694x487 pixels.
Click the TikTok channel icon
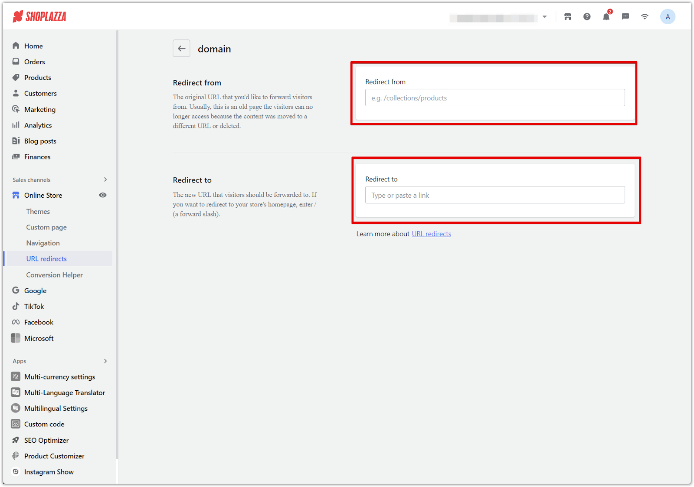tap(16, 306)
